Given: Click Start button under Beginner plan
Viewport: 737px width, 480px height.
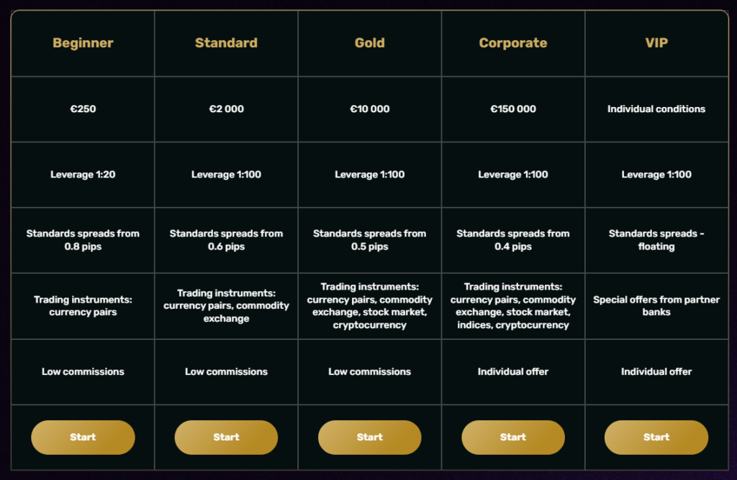Looking at the screenshot, I should pyautogui.click(x=83, y=438).
